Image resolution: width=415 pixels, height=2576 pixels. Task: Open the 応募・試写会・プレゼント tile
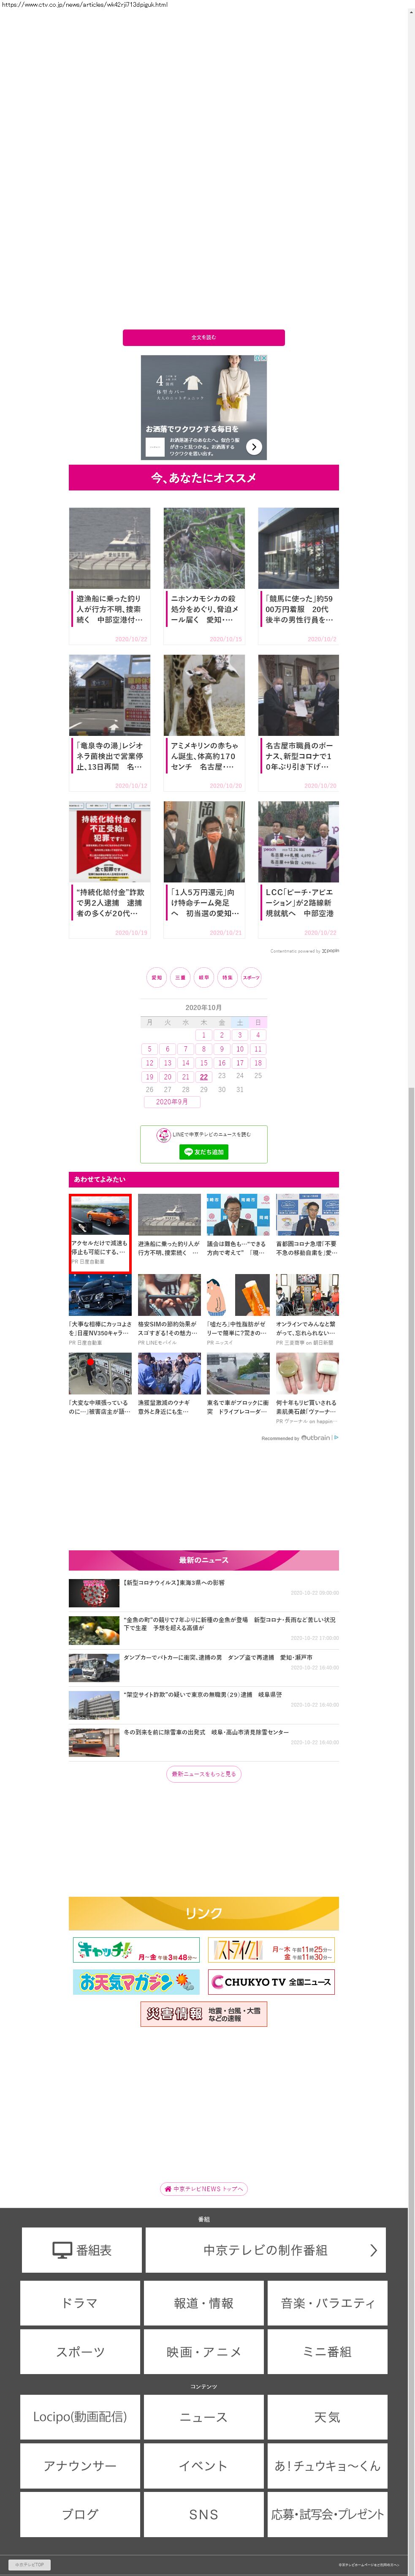[327, 2514]
